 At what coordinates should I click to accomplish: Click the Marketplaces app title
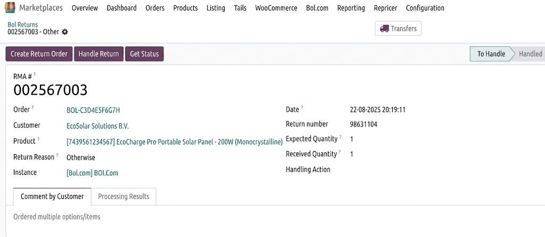[41, 7]
